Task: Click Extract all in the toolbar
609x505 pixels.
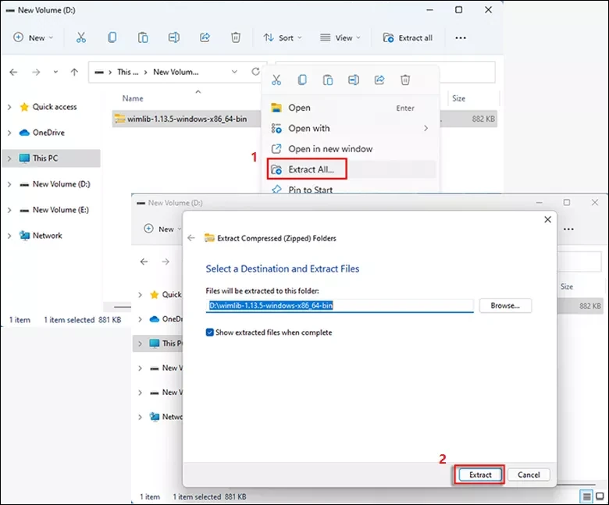Action: 408,37
